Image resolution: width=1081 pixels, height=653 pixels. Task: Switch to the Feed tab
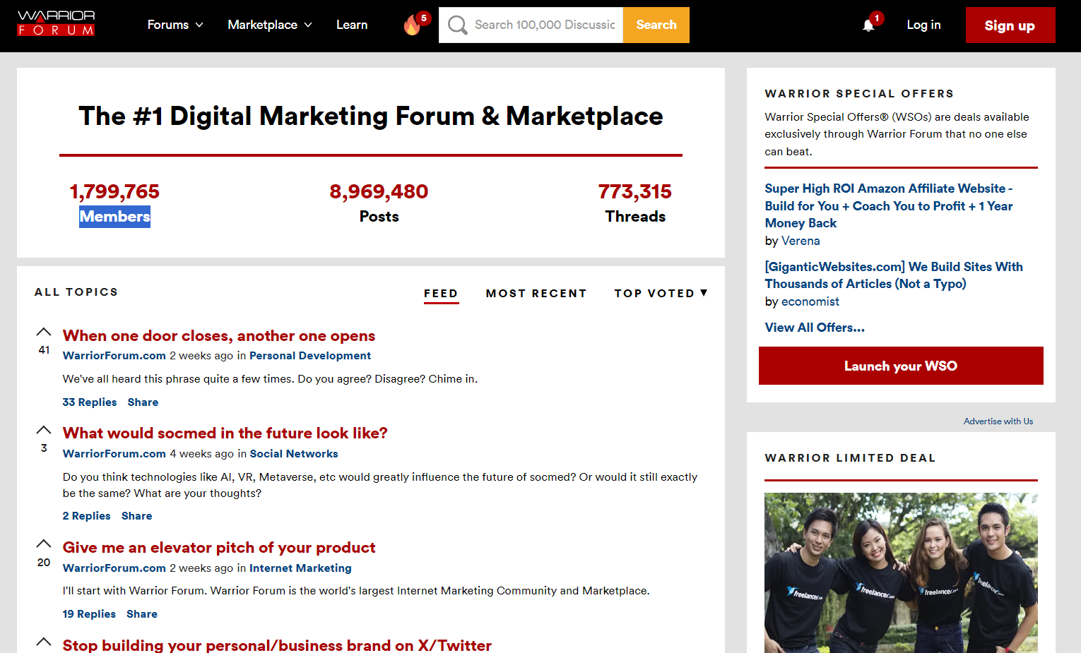[441, 294]
